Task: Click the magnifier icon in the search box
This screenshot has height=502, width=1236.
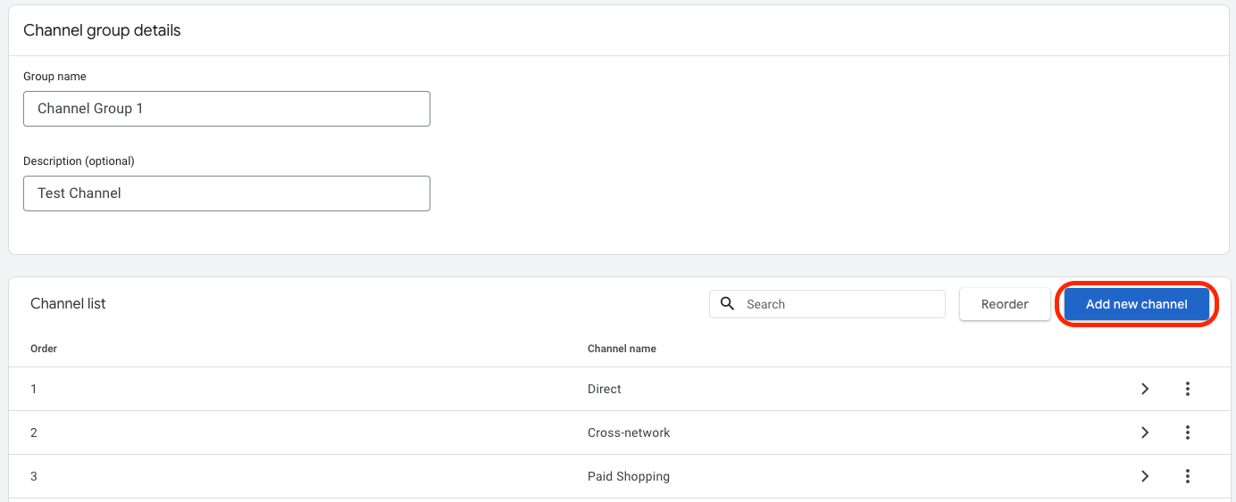Action: [728, 304]
